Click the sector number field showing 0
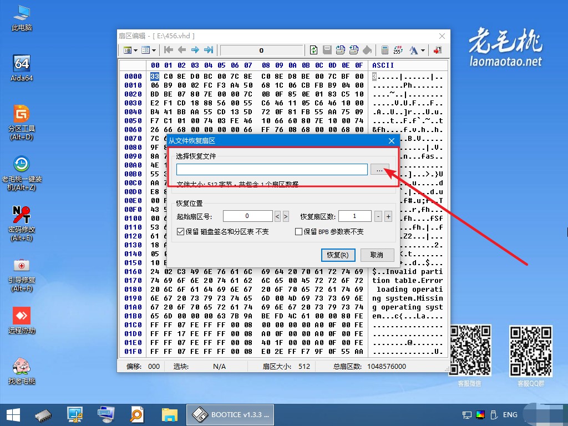The image size is (568, 426). click(x=262, y=50)
